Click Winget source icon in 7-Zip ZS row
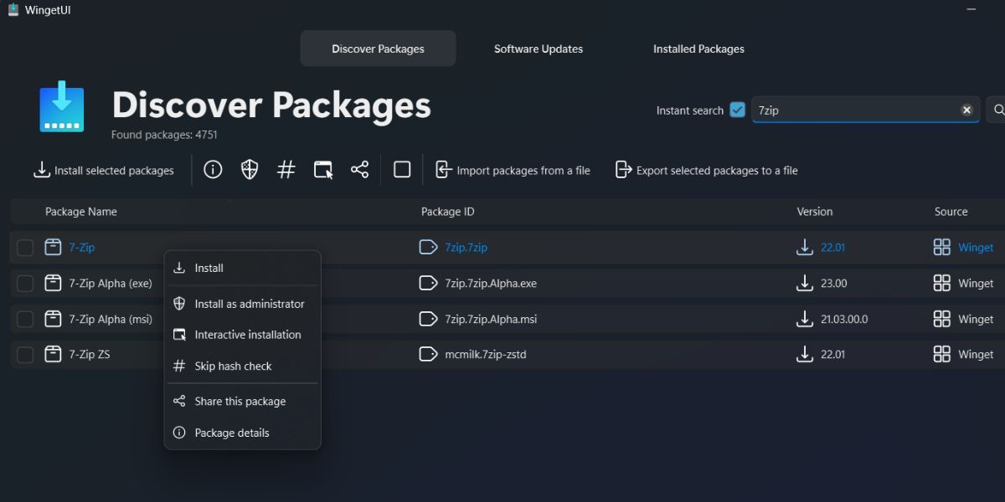The width and height of the screenshot is (1005, 502). coord(942,354)
